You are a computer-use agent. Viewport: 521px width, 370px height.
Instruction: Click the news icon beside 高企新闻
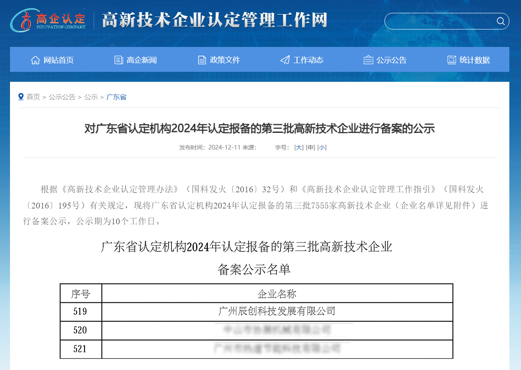(119, 60)
